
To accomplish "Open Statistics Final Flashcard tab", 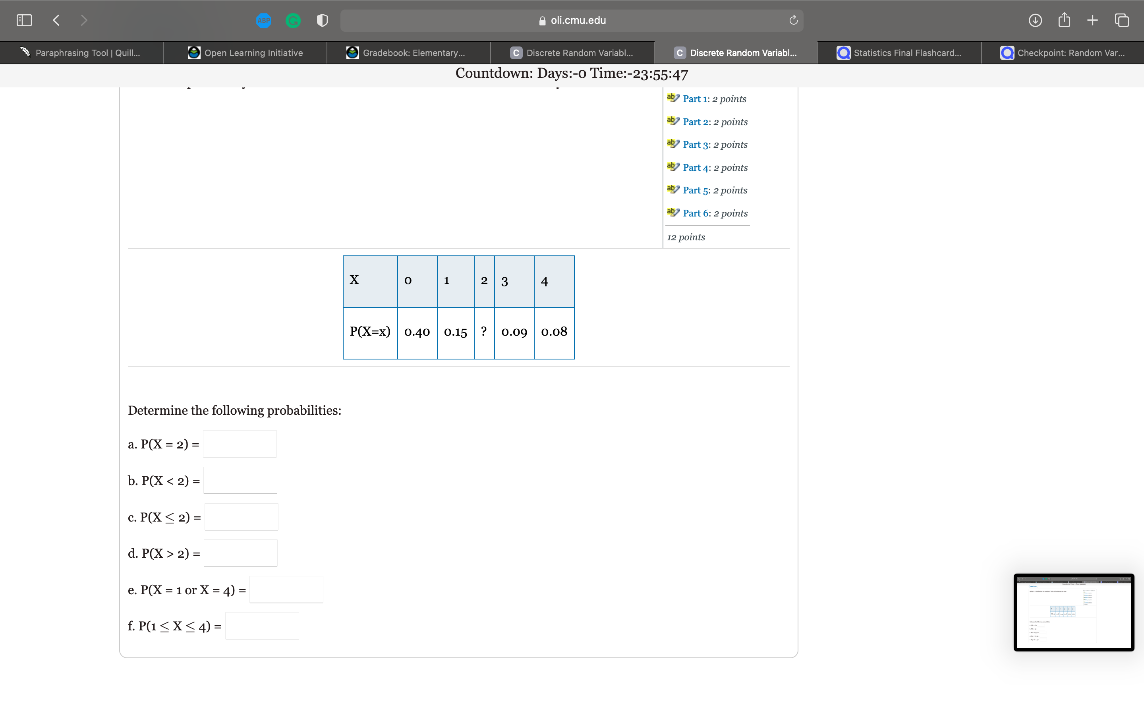I will 900,53.
